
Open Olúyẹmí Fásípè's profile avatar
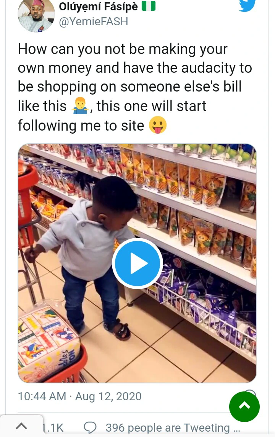(36, 15)
